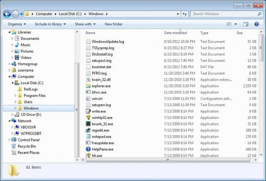Screen dimensions: 266x181
Task: Click the Back navigation arrow button
Action: [x=7, y=14]
